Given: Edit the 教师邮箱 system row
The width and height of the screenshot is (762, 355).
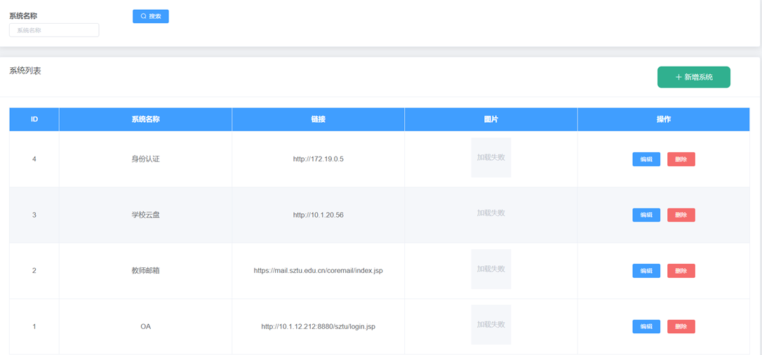Looking at the screenshot, I should pyautogui.click(x=646, y=271).
